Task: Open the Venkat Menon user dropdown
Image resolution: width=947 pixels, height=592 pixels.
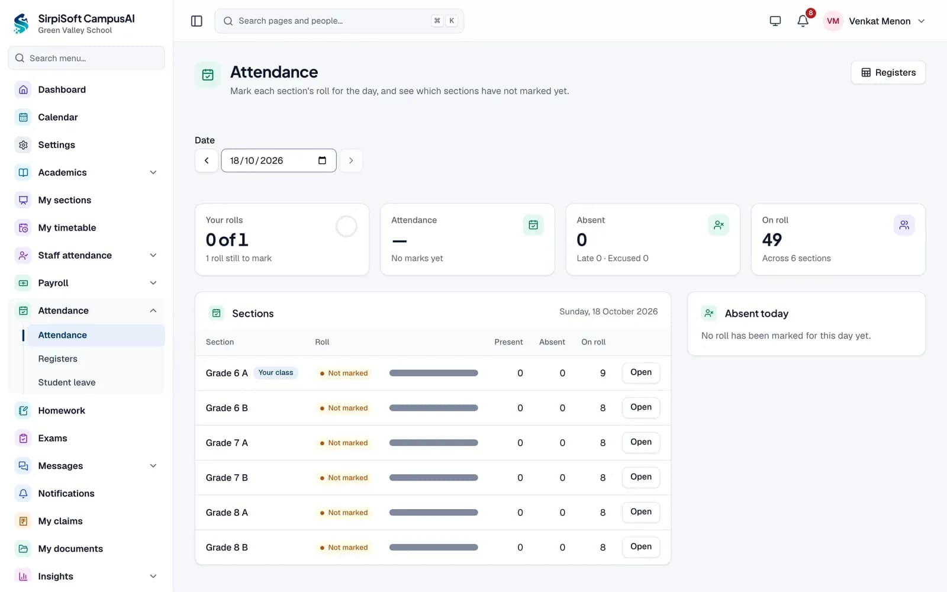Action: pyautogui.click(x=874, y=21)
